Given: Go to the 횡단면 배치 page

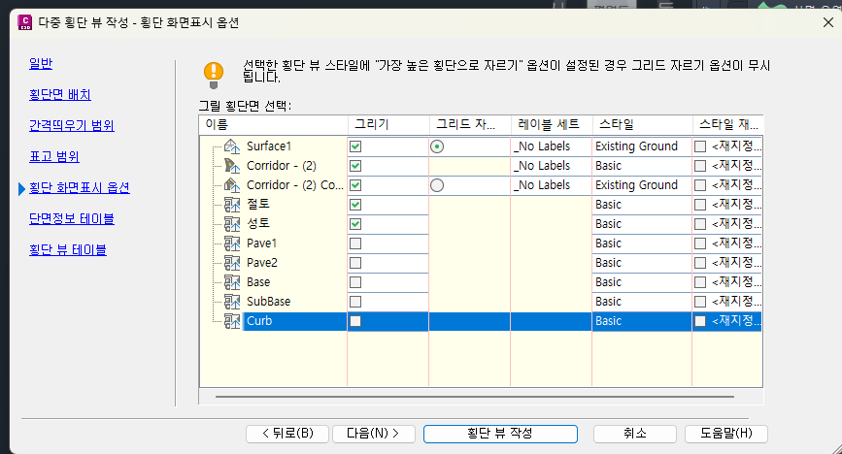Looking at the screenshot, I should pyautogui.click(x=60, y=95).
